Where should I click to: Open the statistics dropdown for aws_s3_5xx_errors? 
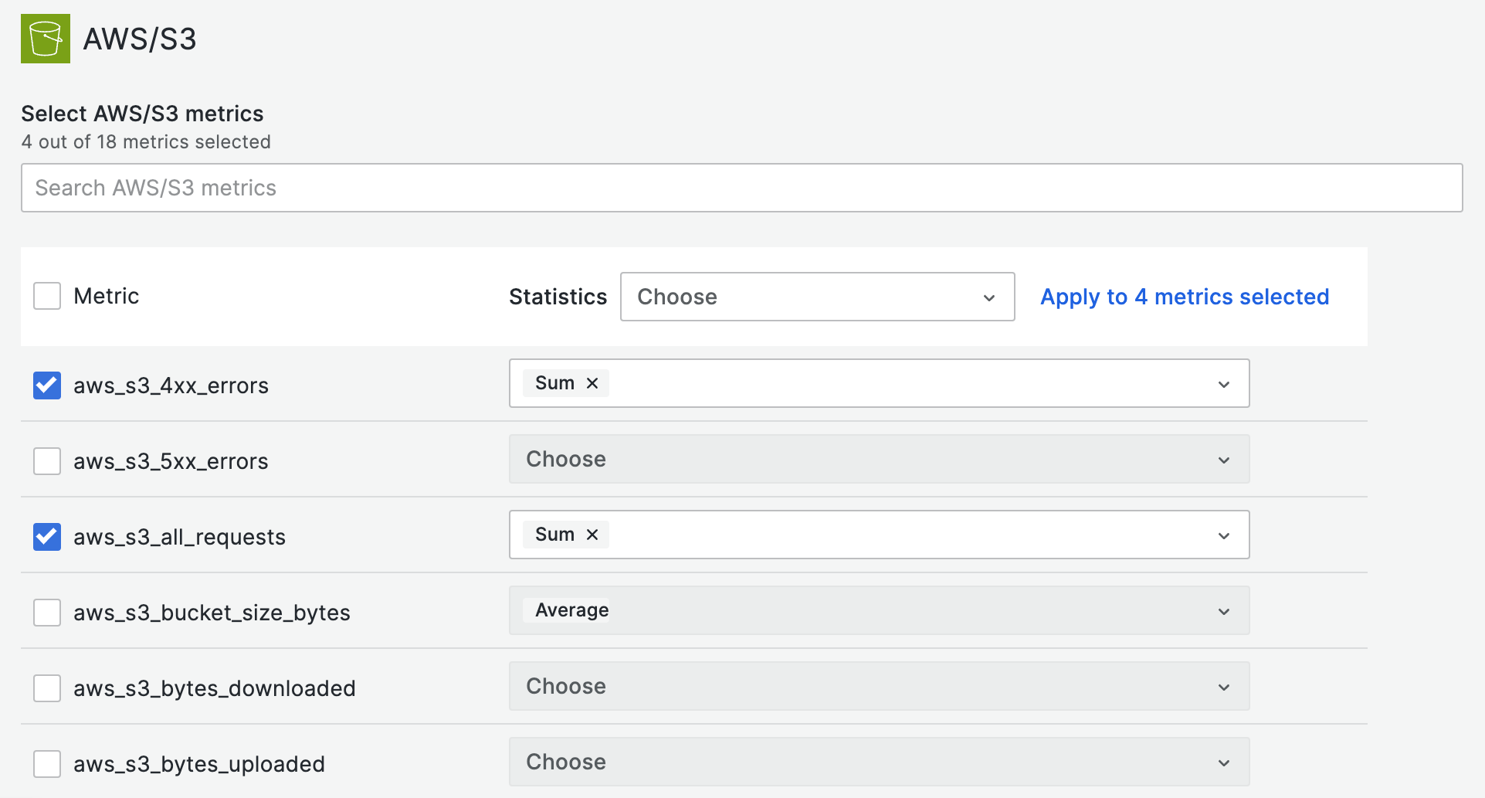[1222, 459]
